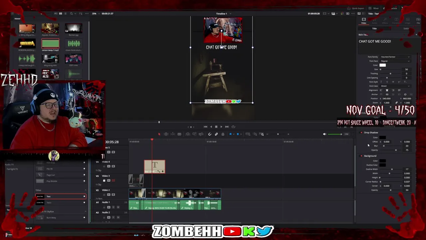Screen dimensions: 426x240
Task: Jump to first frame in transport controls
Action: [205, 127]
